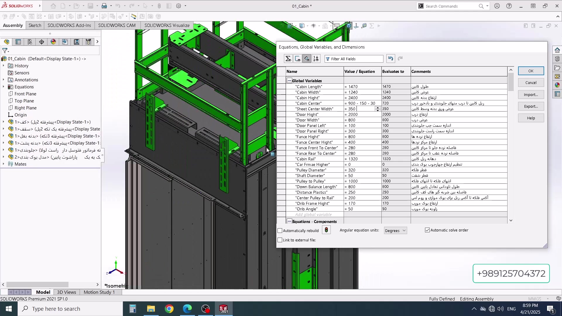Screen dimensions: 562x316
Task: Click the Rebuild traffic light icon
Action: pyautogui.click(x=326, y=230)
